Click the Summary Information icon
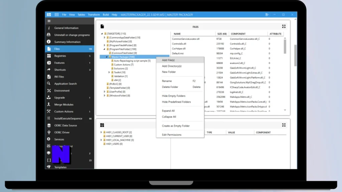Viewport: 342px width, 192px height. (x=49, y=42)
